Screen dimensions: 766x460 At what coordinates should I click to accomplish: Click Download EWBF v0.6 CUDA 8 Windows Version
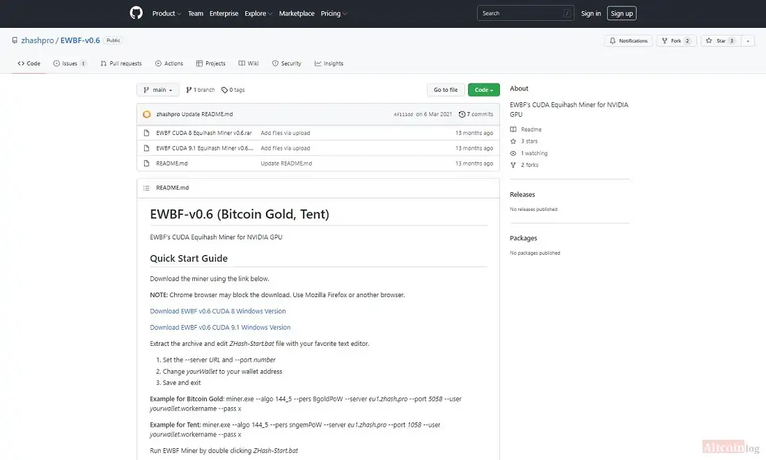[218, 311]
